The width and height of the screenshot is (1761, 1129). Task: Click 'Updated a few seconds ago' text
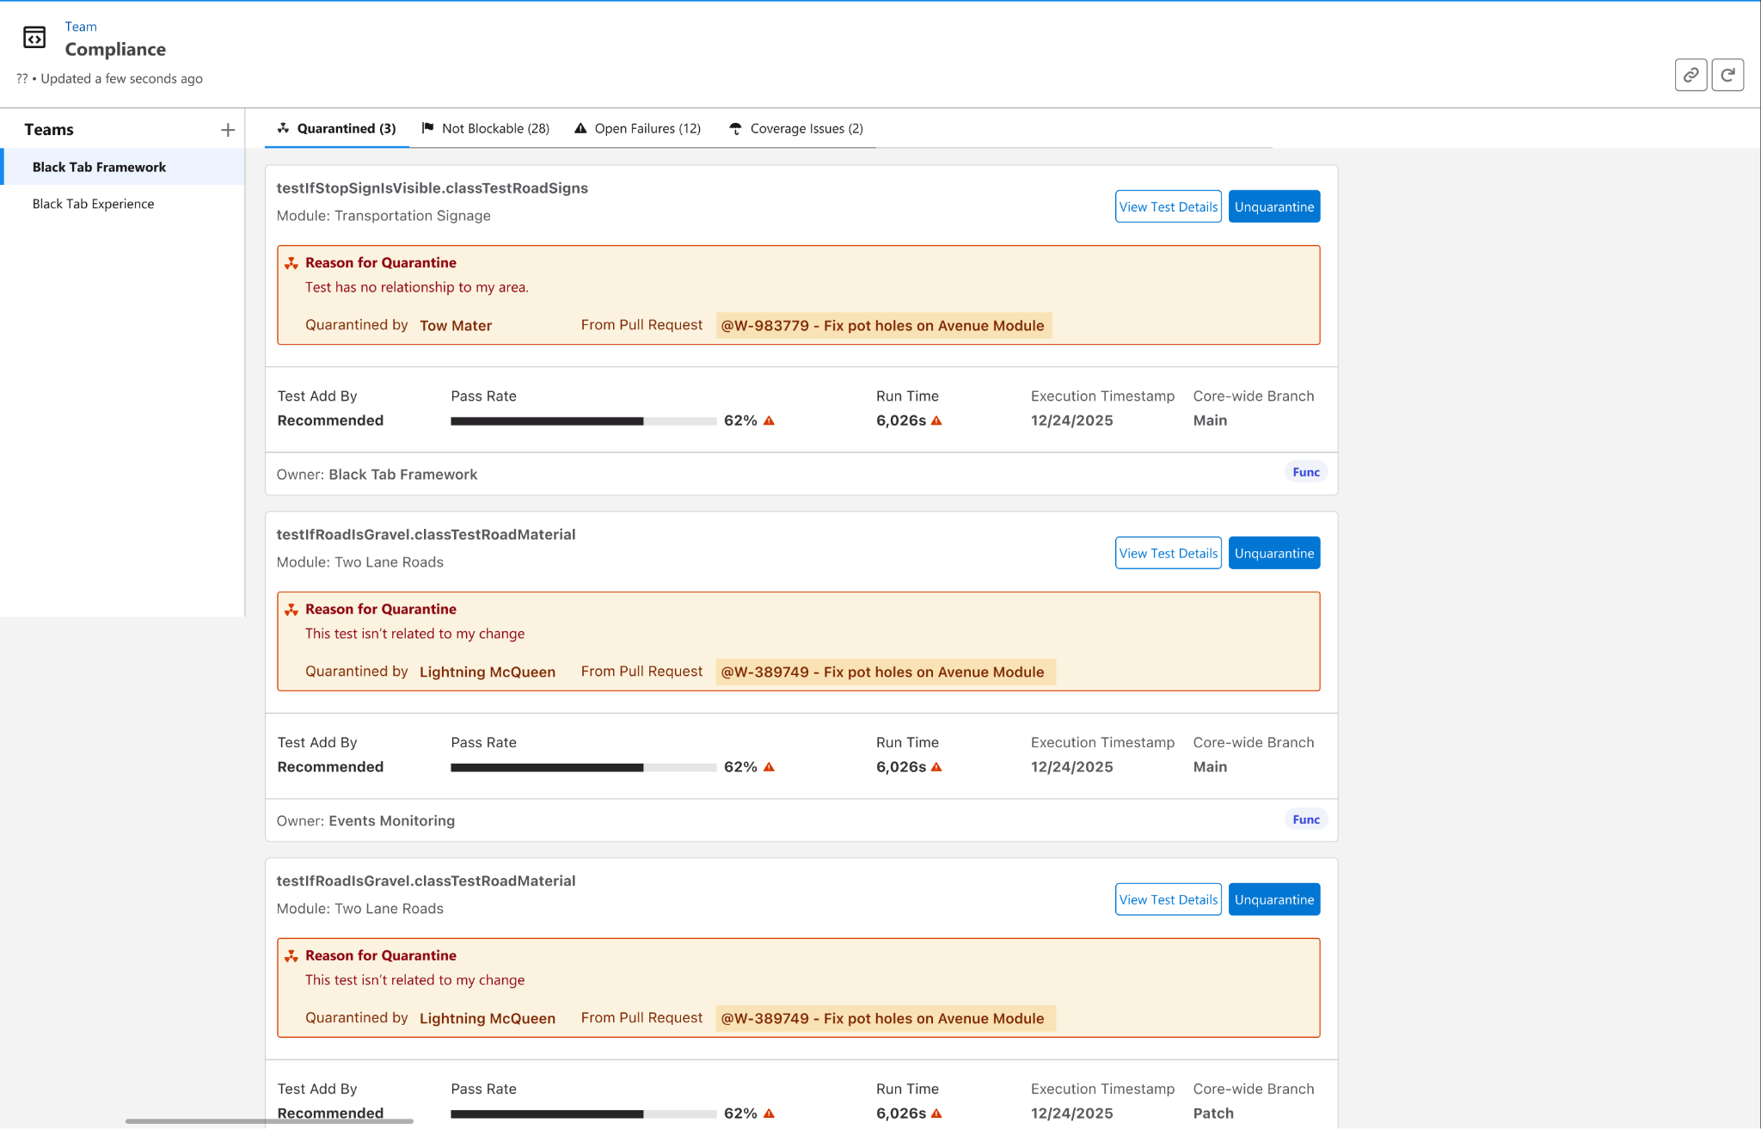121,78
